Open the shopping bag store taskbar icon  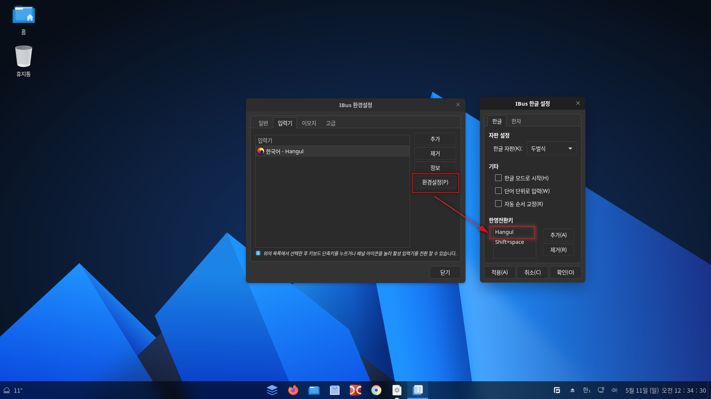click(x=335, y=390)
